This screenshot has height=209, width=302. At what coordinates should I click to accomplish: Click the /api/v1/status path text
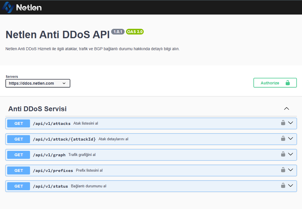point(51,186)
